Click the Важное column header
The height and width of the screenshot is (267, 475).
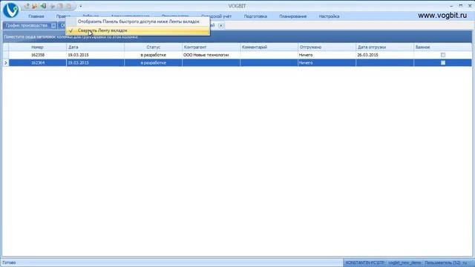click(442, 47)
